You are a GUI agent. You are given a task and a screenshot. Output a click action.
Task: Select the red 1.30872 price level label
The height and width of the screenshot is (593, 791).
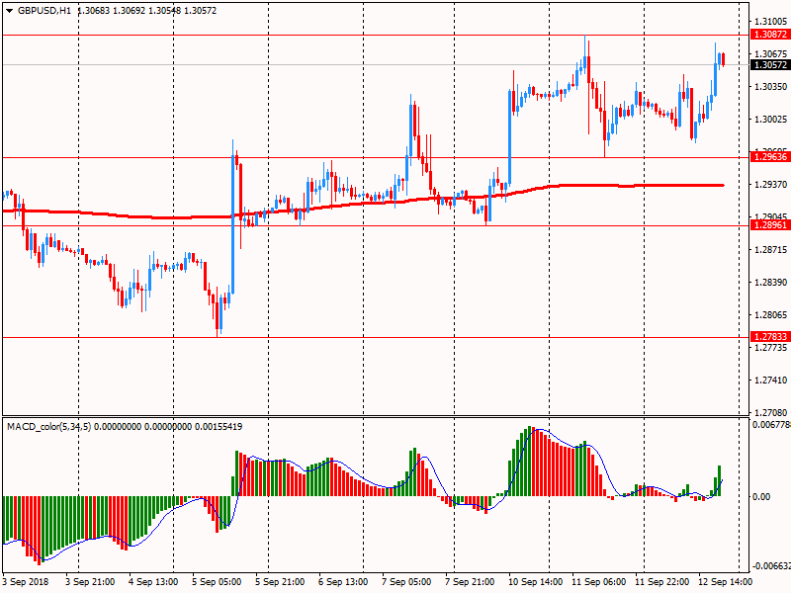pos(770,35)
